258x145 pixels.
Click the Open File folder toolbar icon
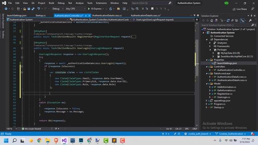tap(25, 9)
